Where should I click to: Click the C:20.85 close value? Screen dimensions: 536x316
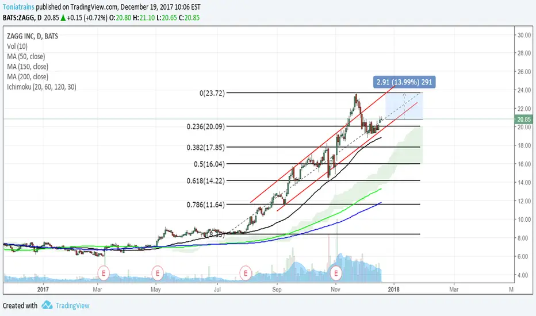(189, 18)
